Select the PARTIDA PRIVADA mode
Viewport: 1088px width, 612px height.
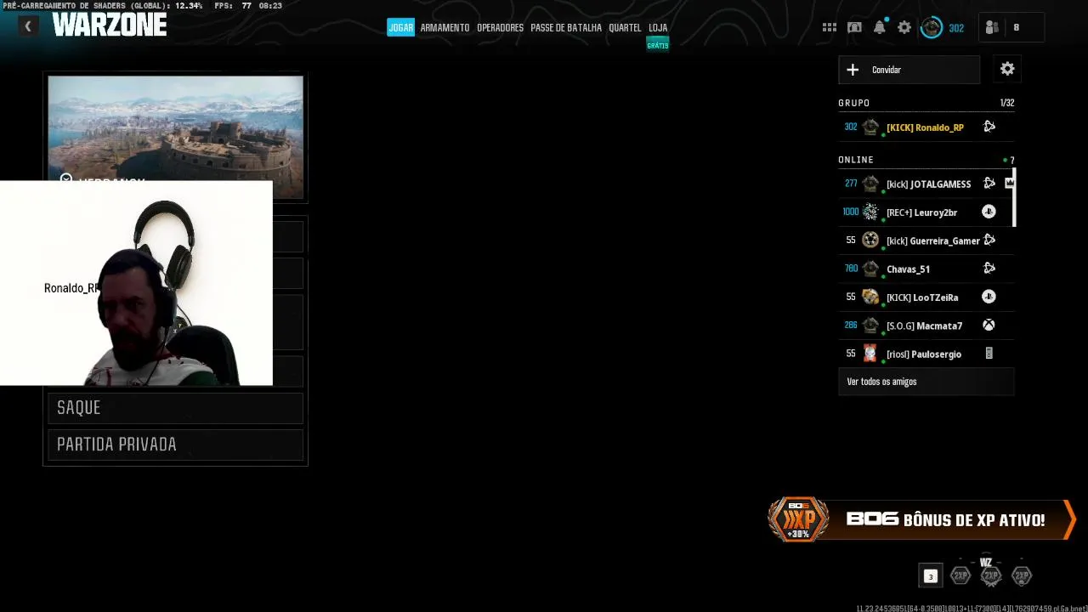[175, 445]
